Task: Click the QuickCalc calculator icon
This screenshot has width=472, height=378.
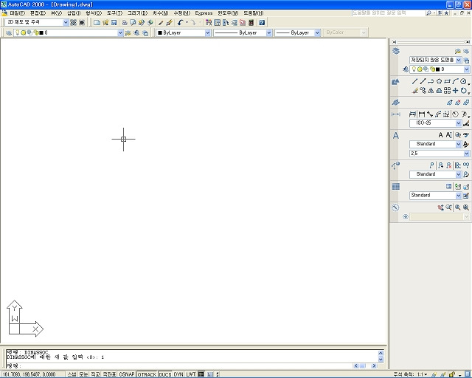Action: point(251,23)
